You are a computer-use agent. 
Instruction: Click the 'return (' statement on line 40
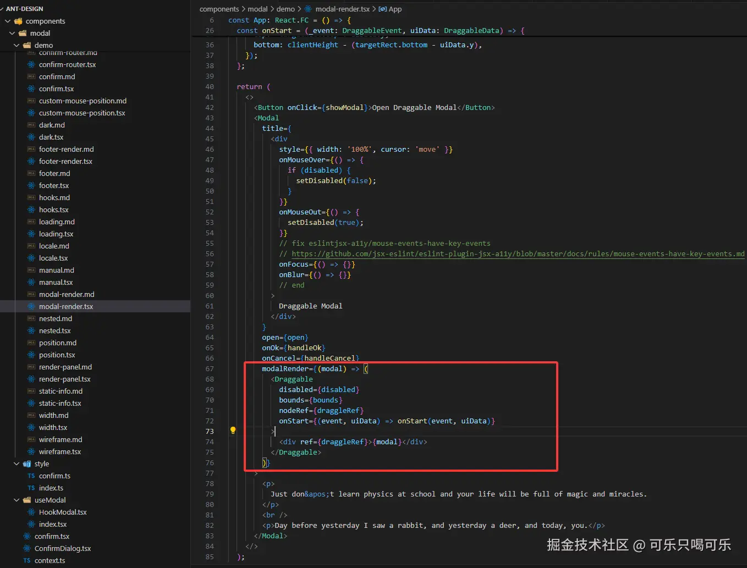(x=254, y=86)
